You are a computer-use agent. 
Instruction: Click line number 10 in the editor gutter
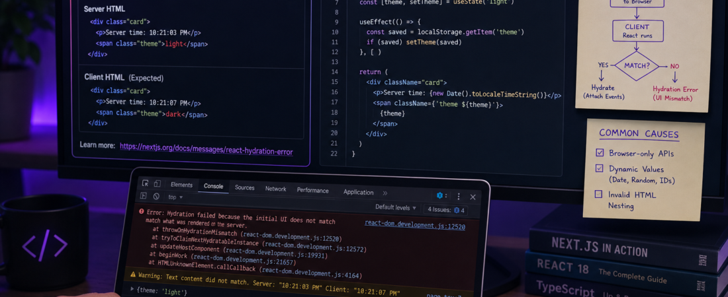click(x=336, y=32)
